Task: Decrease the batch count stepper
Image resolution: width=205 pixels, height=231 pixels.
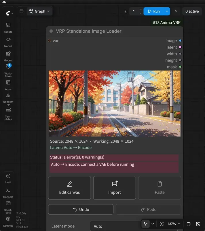Action: coord(141,13)
